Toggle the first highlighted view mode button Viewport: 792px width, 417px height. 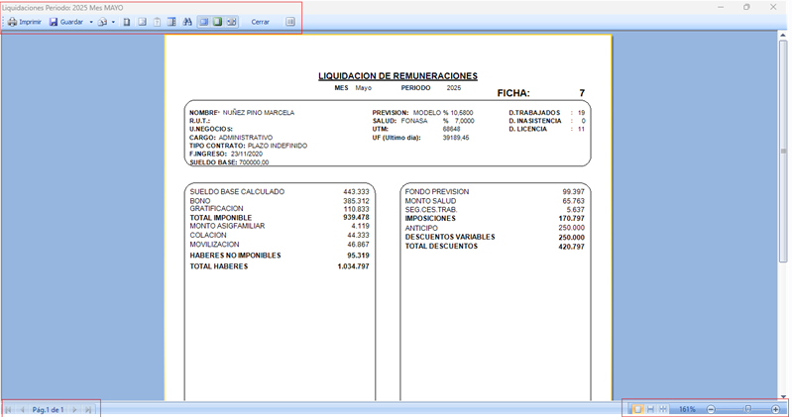click(x=203, y=22)
